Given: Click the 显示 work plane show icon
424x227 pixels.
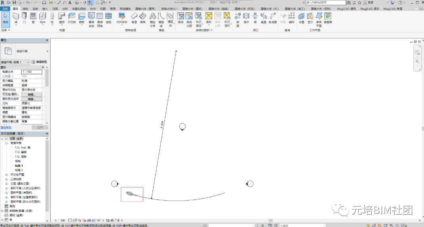Looking at the screenshot, I should click(310, 18).
